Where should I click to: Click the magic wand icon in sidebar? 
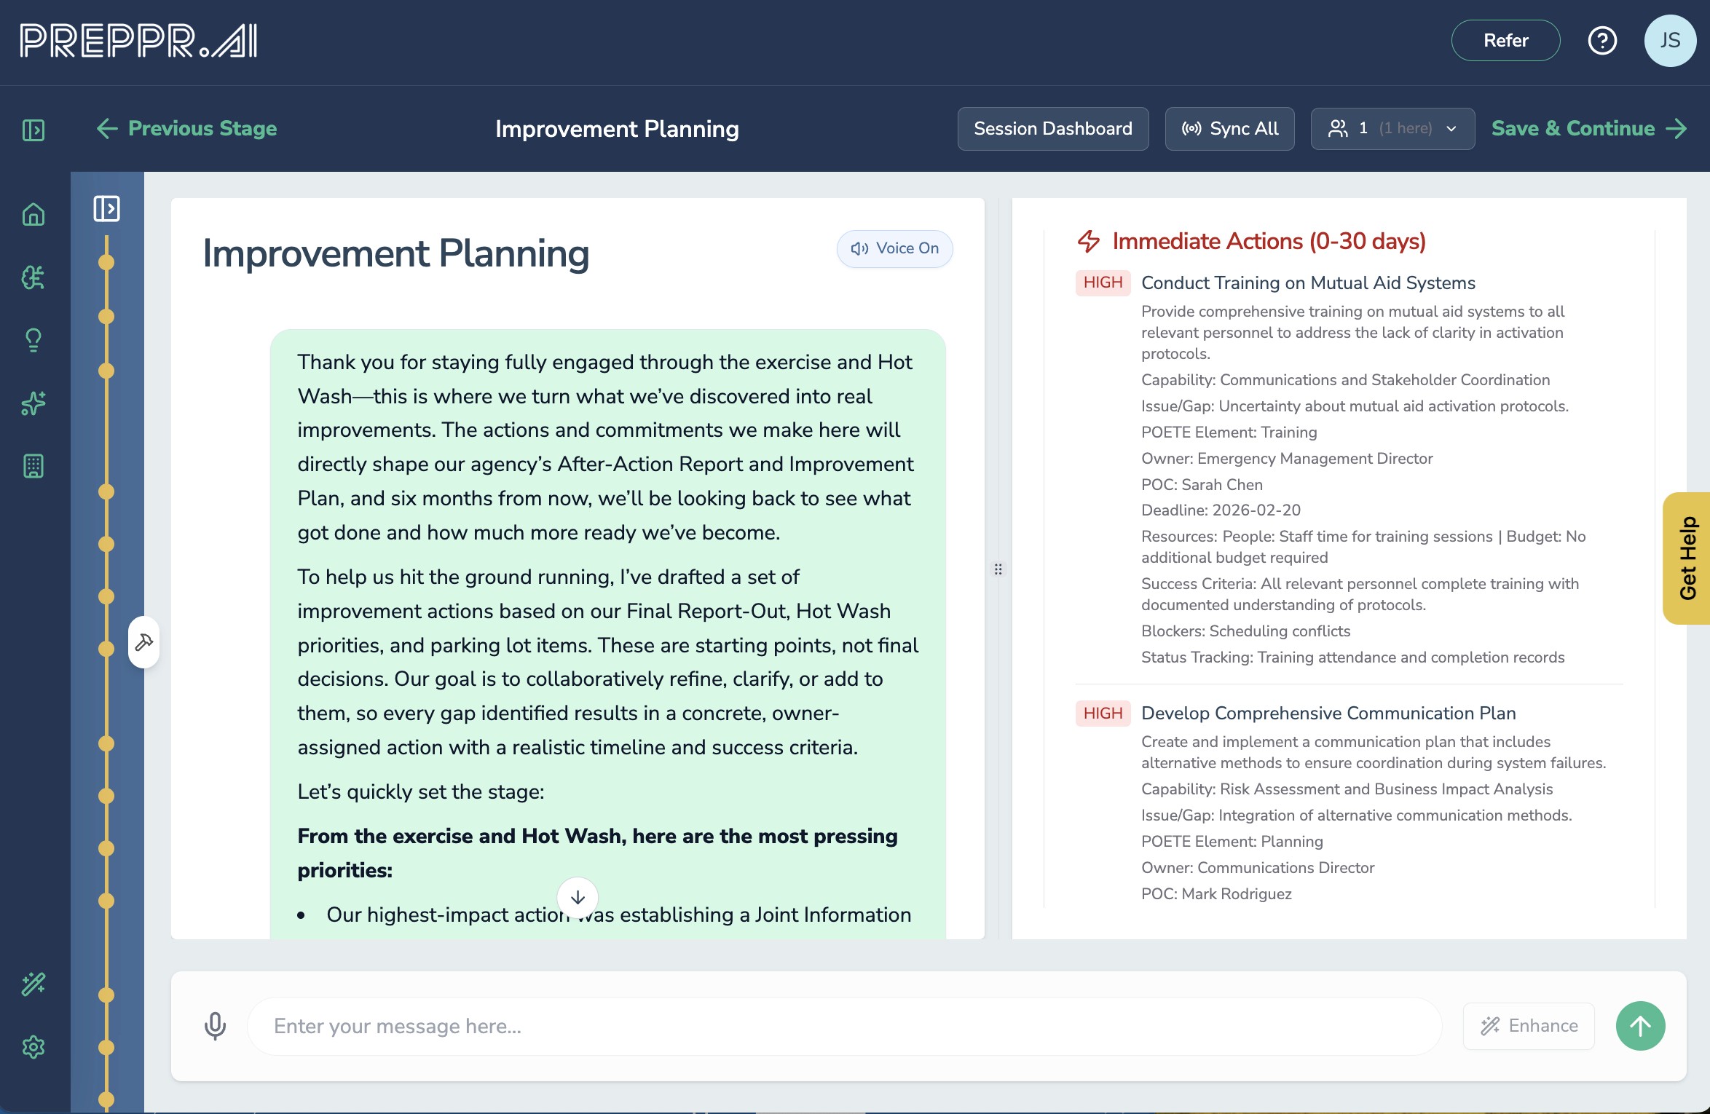pyautogui.click(x=34, y=984)
